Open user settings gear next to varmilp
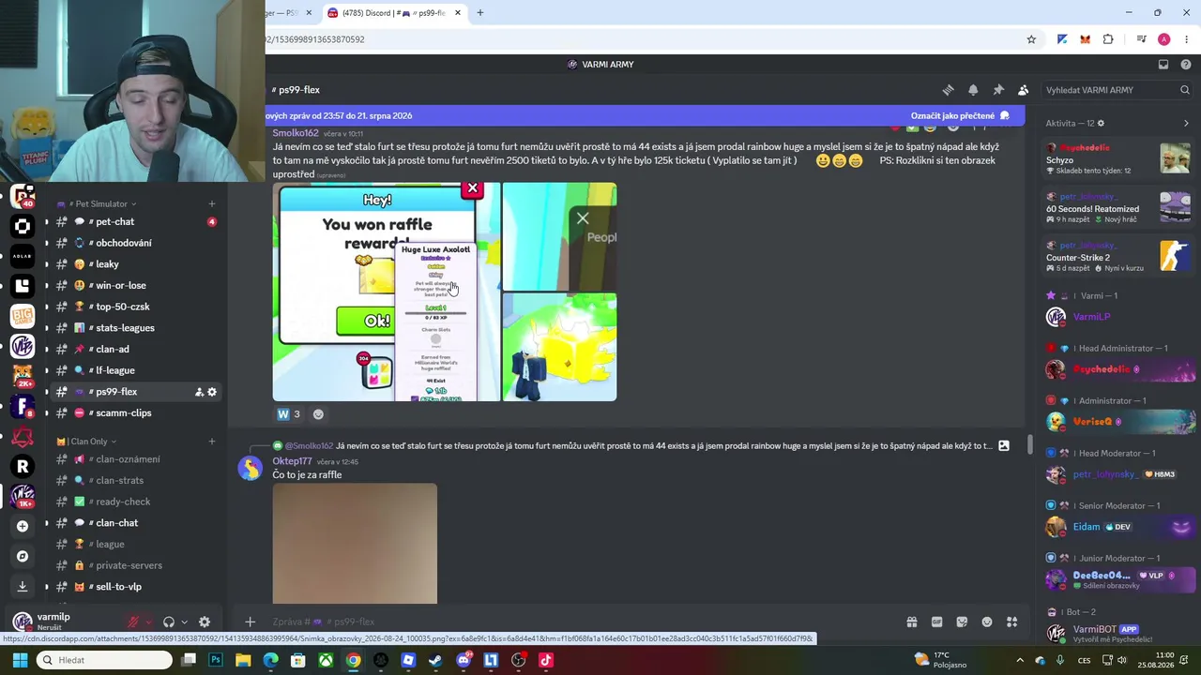 pos(205,622)
